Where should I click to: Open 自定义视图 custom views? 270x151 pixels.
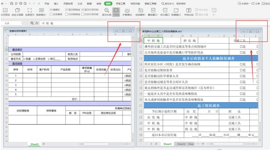(x=17, y=12)
